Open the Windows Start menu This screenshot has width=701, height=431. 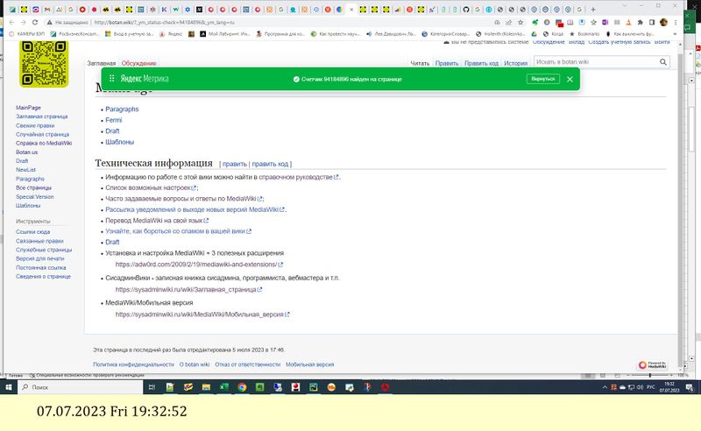pos(8,387)
